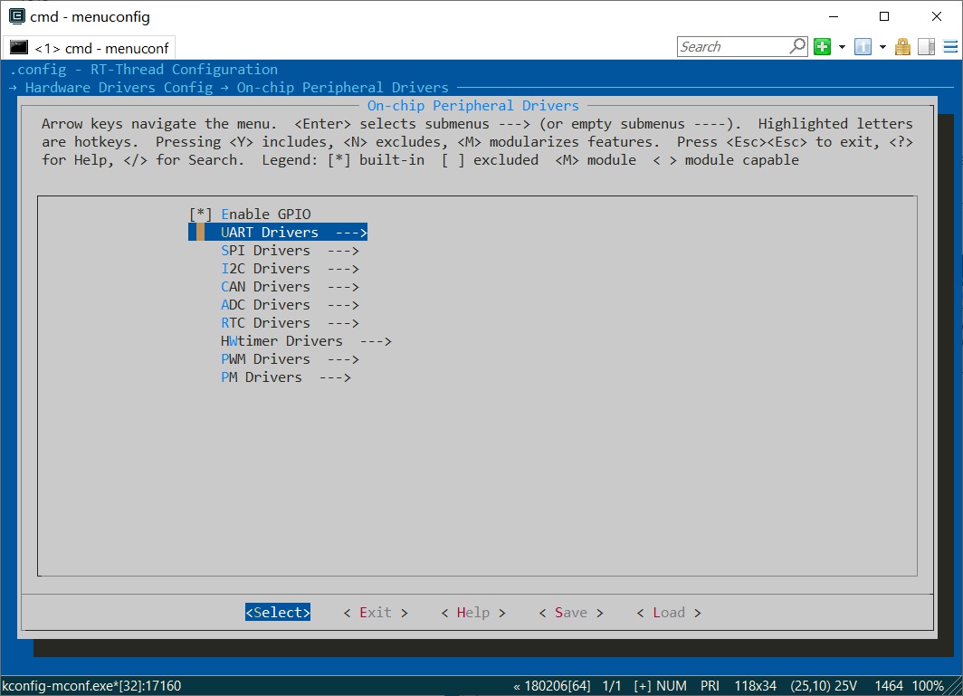Toggle the Enable GPIO checkbox

click(200, 215)
